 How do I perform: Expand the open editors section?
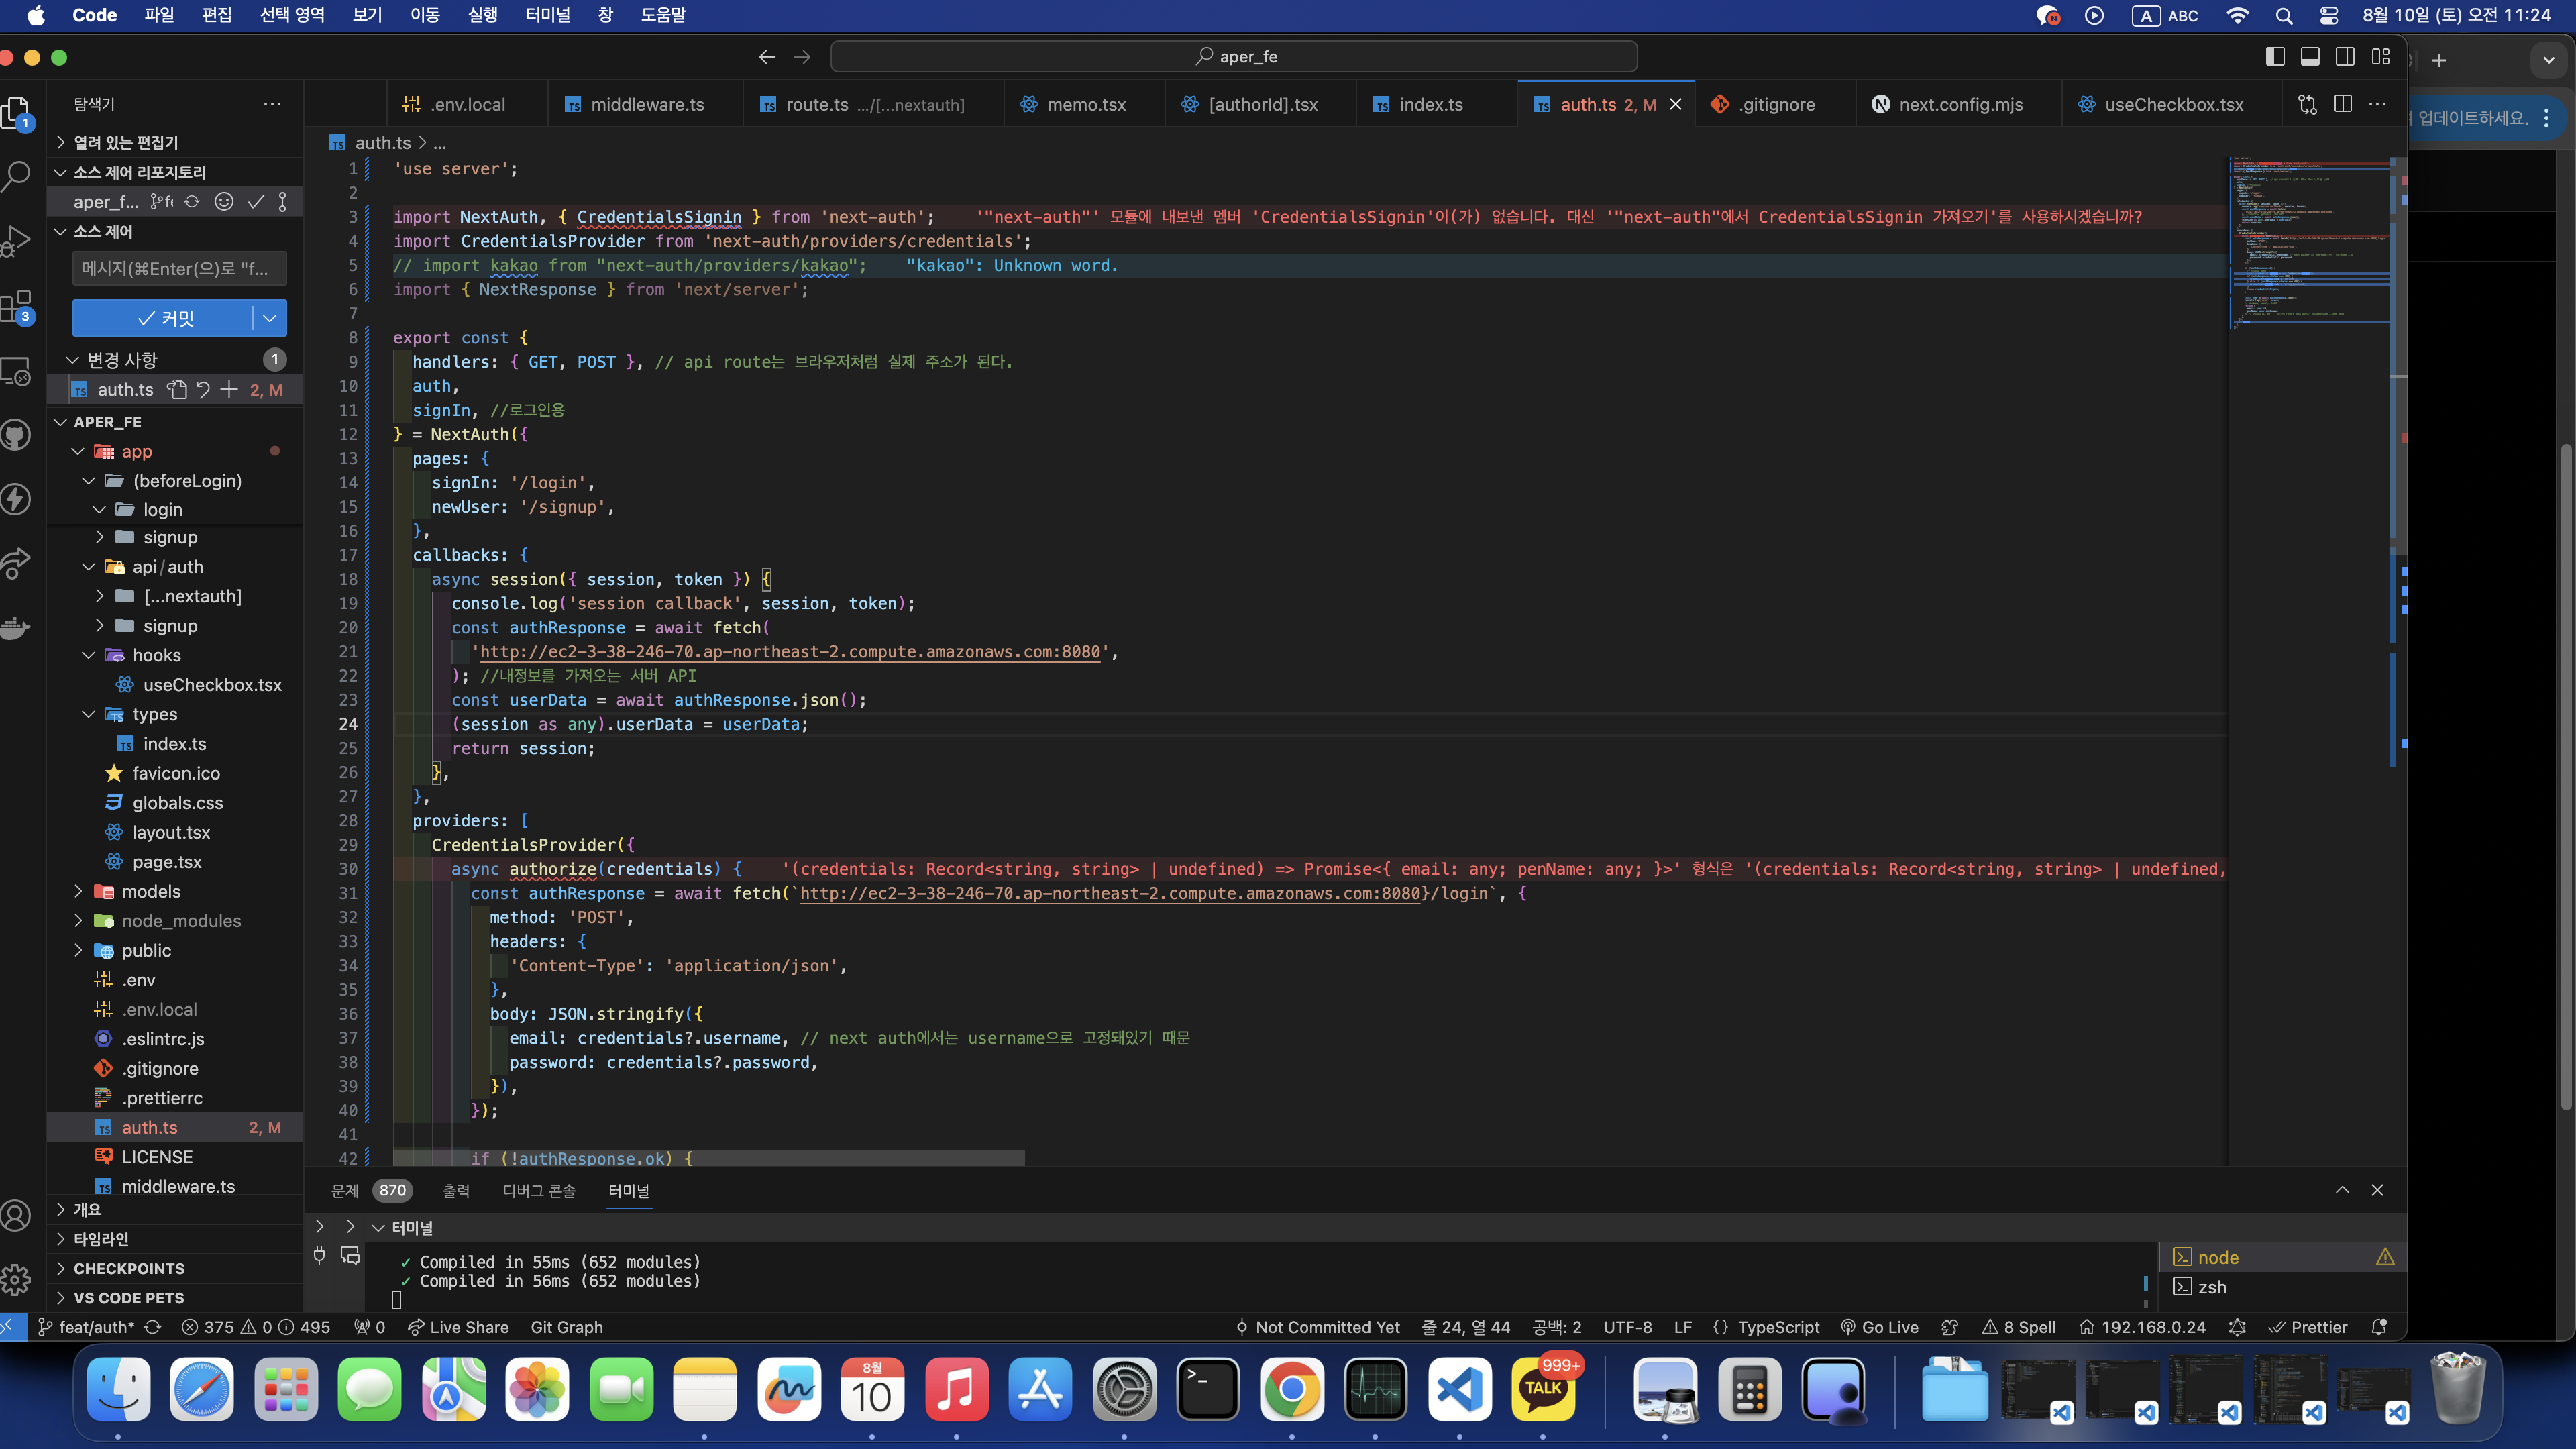[x=176, y=142]
